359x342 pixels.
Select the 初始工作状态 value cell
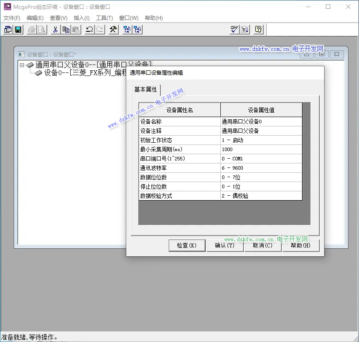261,140
